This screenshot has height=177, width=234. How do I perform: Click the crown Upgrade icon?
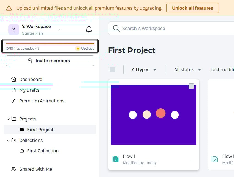(78, 49)
